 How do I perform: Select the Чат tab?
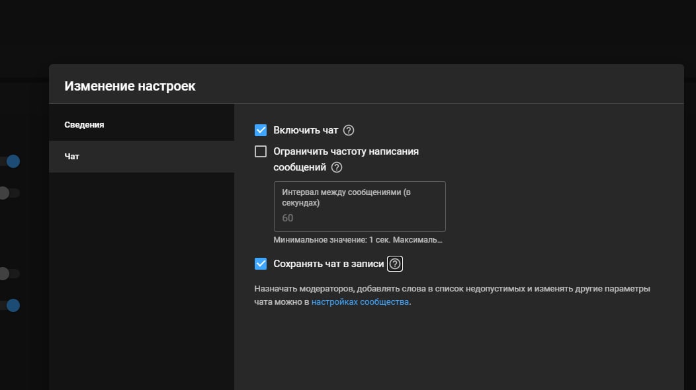142,157
